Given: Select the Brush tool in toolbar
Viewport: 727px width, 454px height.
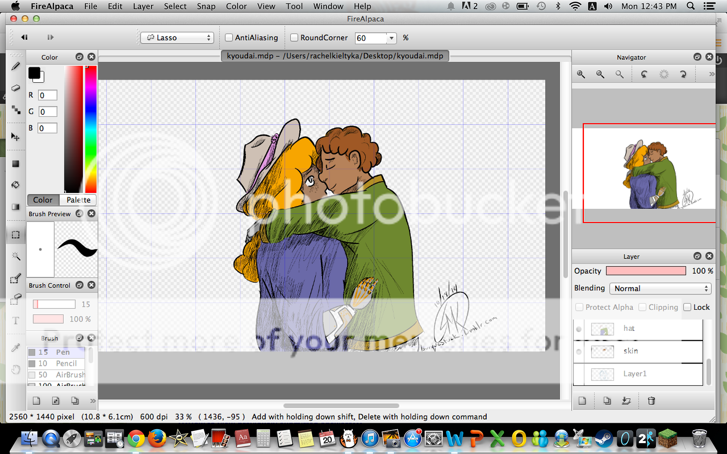Looking at the screenshot, I should pyautogui.click(x=16, y=66).
